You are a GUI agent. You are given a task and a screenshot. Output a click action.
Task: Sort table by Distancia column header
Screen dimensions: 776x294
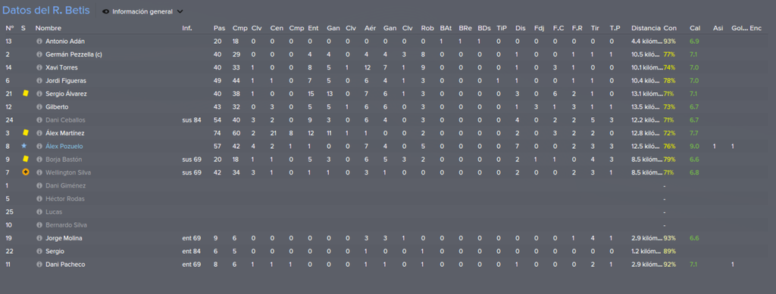(x=646, y=28)
